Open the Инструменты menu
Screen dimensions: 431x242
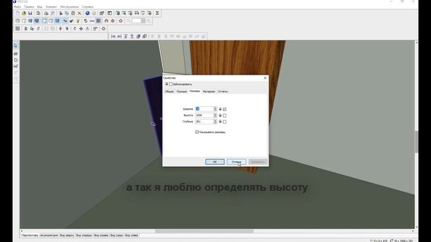pyautogui.click(x=69, y=7)
